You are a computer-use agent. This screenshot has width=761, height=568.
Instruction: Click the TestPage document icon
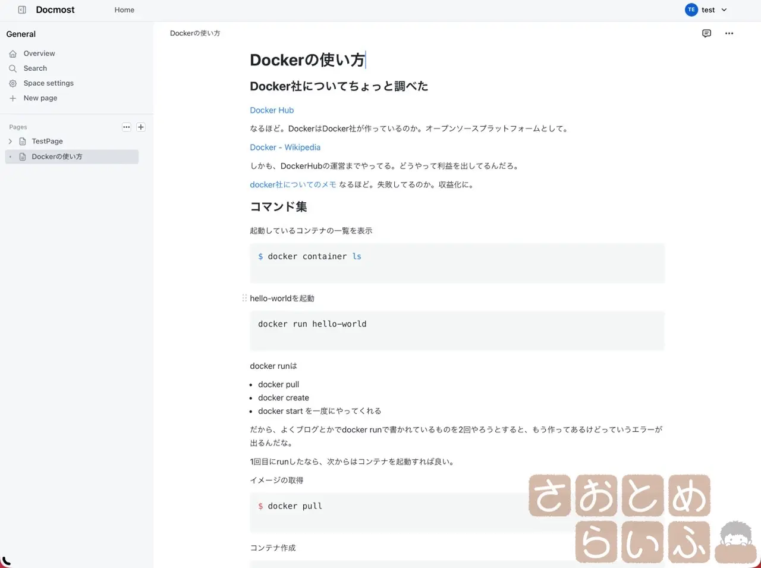click(23, 142)
